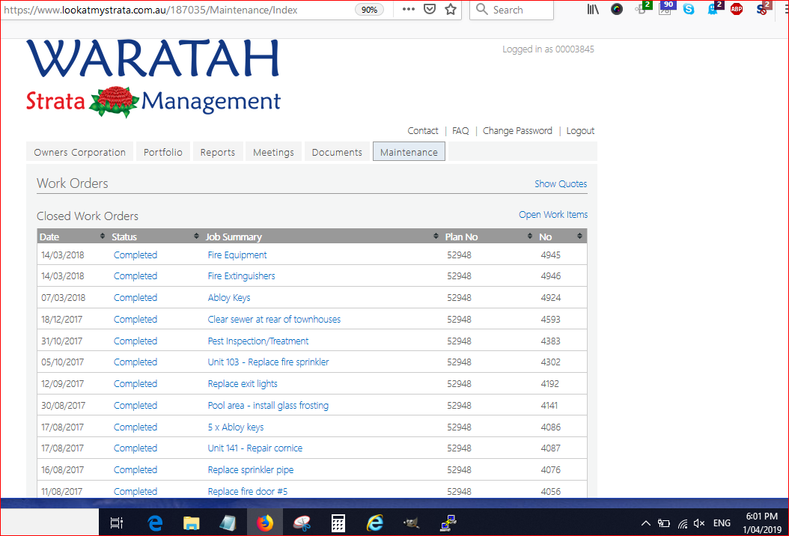Open Task View on the taskbar
The height and width of the screenshot is (536, 789).
tap(117, 523)
